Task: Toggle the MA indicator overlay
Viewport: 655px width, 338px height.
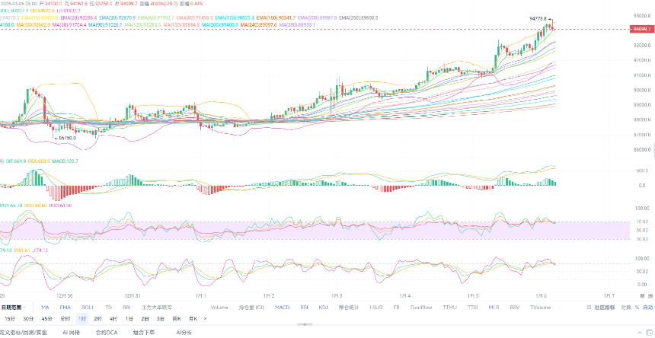Action: tap(45, 308)
